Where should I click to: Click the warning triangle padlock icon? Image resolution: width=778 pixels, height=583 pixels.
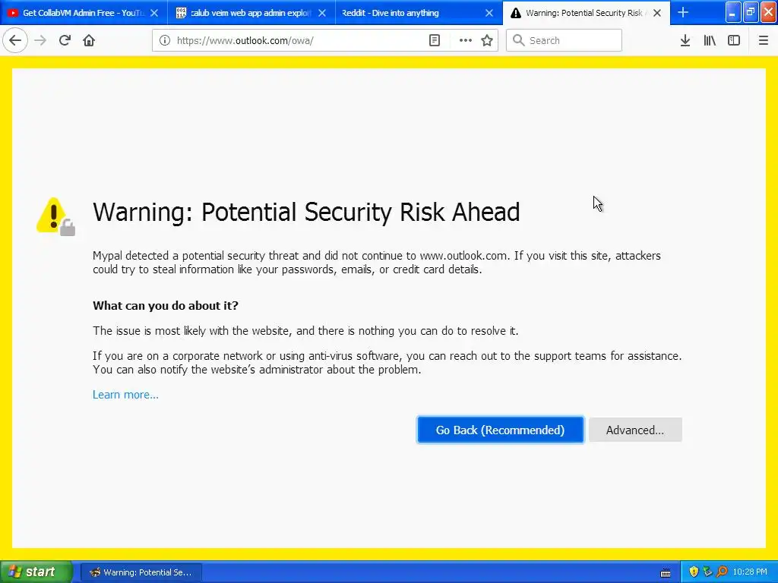tap(55, 216)
